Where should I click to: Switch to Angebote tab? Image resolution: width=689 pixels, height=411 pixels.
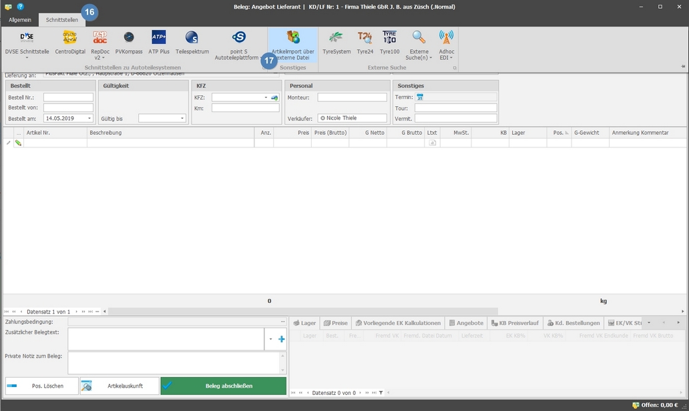pos(466,323)
